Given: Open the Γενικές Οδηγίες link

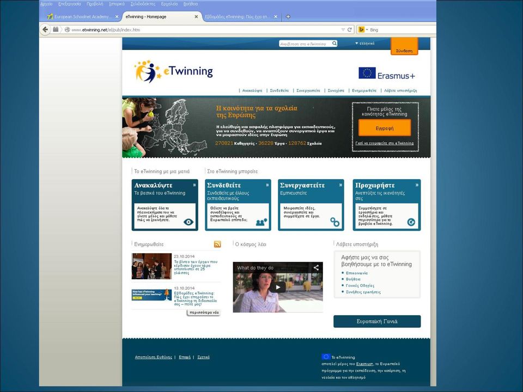Looking at the screenshot, I should tap(360, 286).
